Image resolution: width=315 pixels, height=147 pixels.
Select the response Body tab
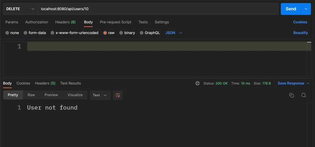pos(7,83)
